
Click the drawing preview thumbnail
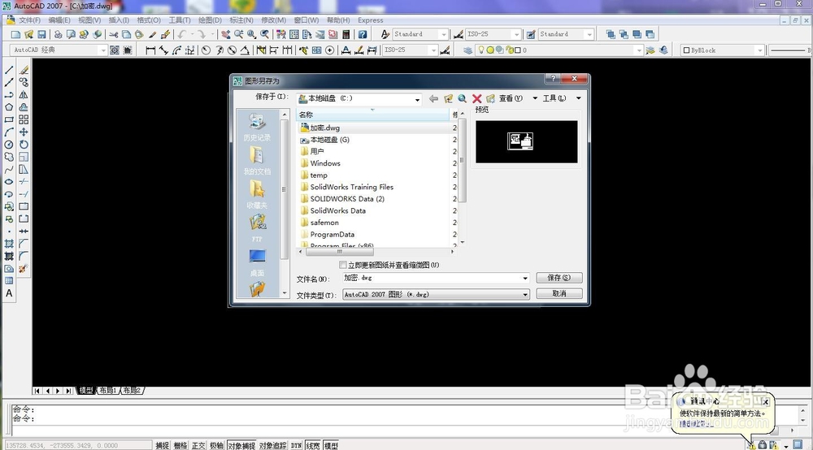tap(526, 142)
